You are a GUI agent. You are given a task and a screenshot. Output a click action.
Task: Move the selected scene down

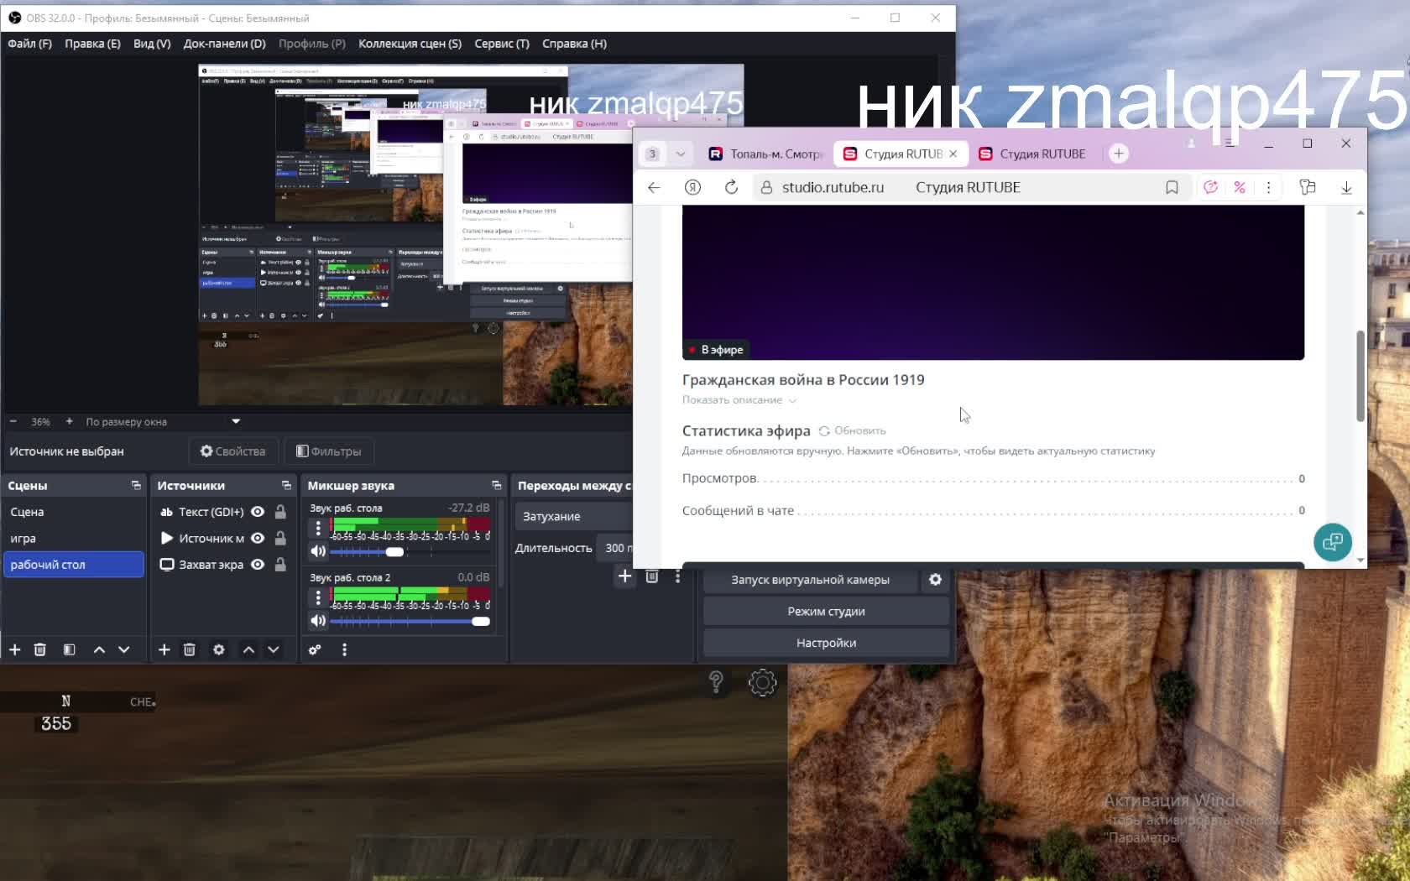[124, 649]
